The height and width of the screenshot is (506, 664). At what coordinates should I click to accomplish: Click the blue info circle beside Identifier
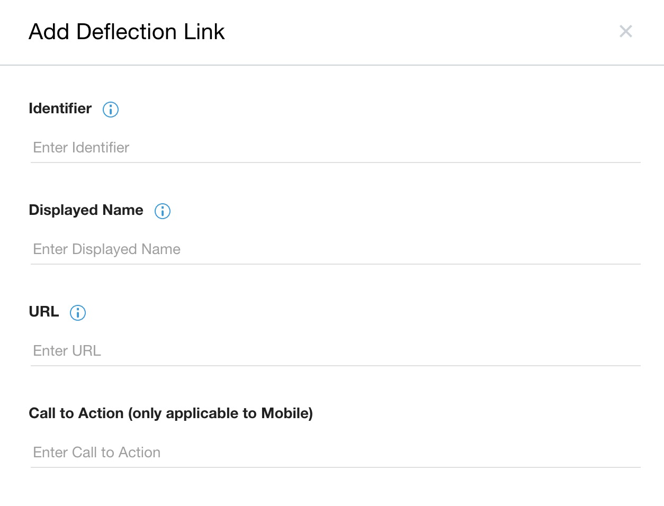click(x=111, y=110)
